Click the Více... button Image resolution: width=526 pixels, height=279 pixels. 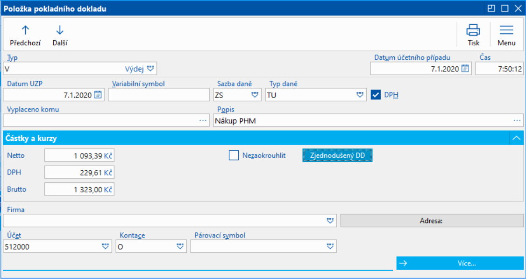coord(460,263)
